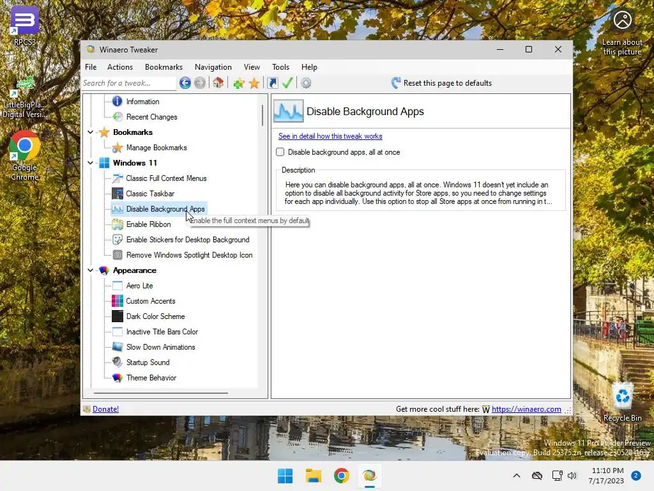Open the clock showing 11:10 PM
This screenshot has width=654, height=491.
click(607, 476)
